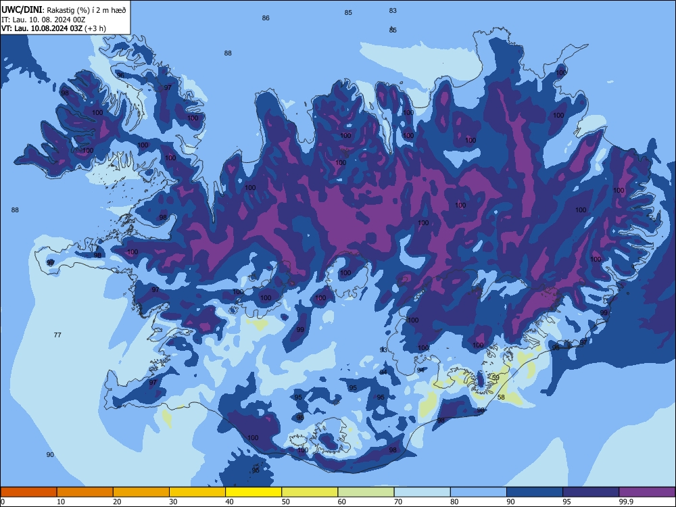Click the bright yellow 40–50 legend swatch
The image size is (676, 507).
(x=254, y=492)
